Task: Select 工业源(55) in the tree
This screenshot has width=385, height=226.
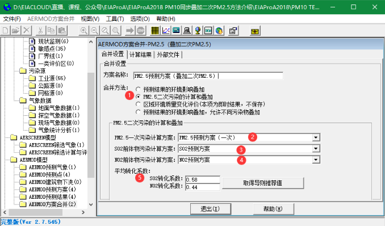Action: (x=52, y=78)
